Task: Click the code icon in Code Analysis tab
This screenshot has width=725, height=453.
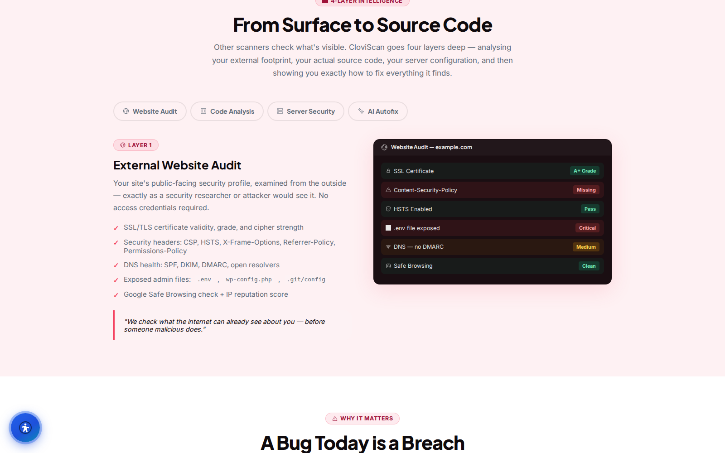Action: pos(203,111)
